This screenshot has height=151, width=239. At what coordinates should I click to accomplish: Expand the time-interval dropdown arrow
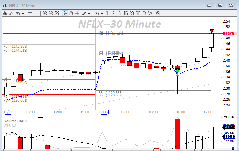(x=102, y=14)
